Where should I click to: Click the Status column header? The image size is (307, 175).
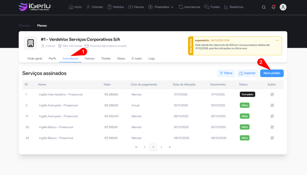[x=243, y=85]
